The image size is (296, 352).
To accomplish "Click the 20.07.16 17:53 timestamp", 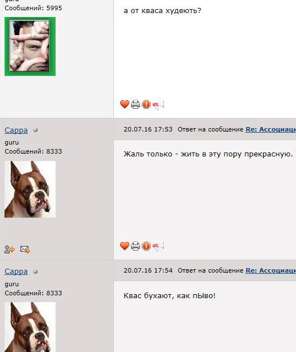I will 148,129.
